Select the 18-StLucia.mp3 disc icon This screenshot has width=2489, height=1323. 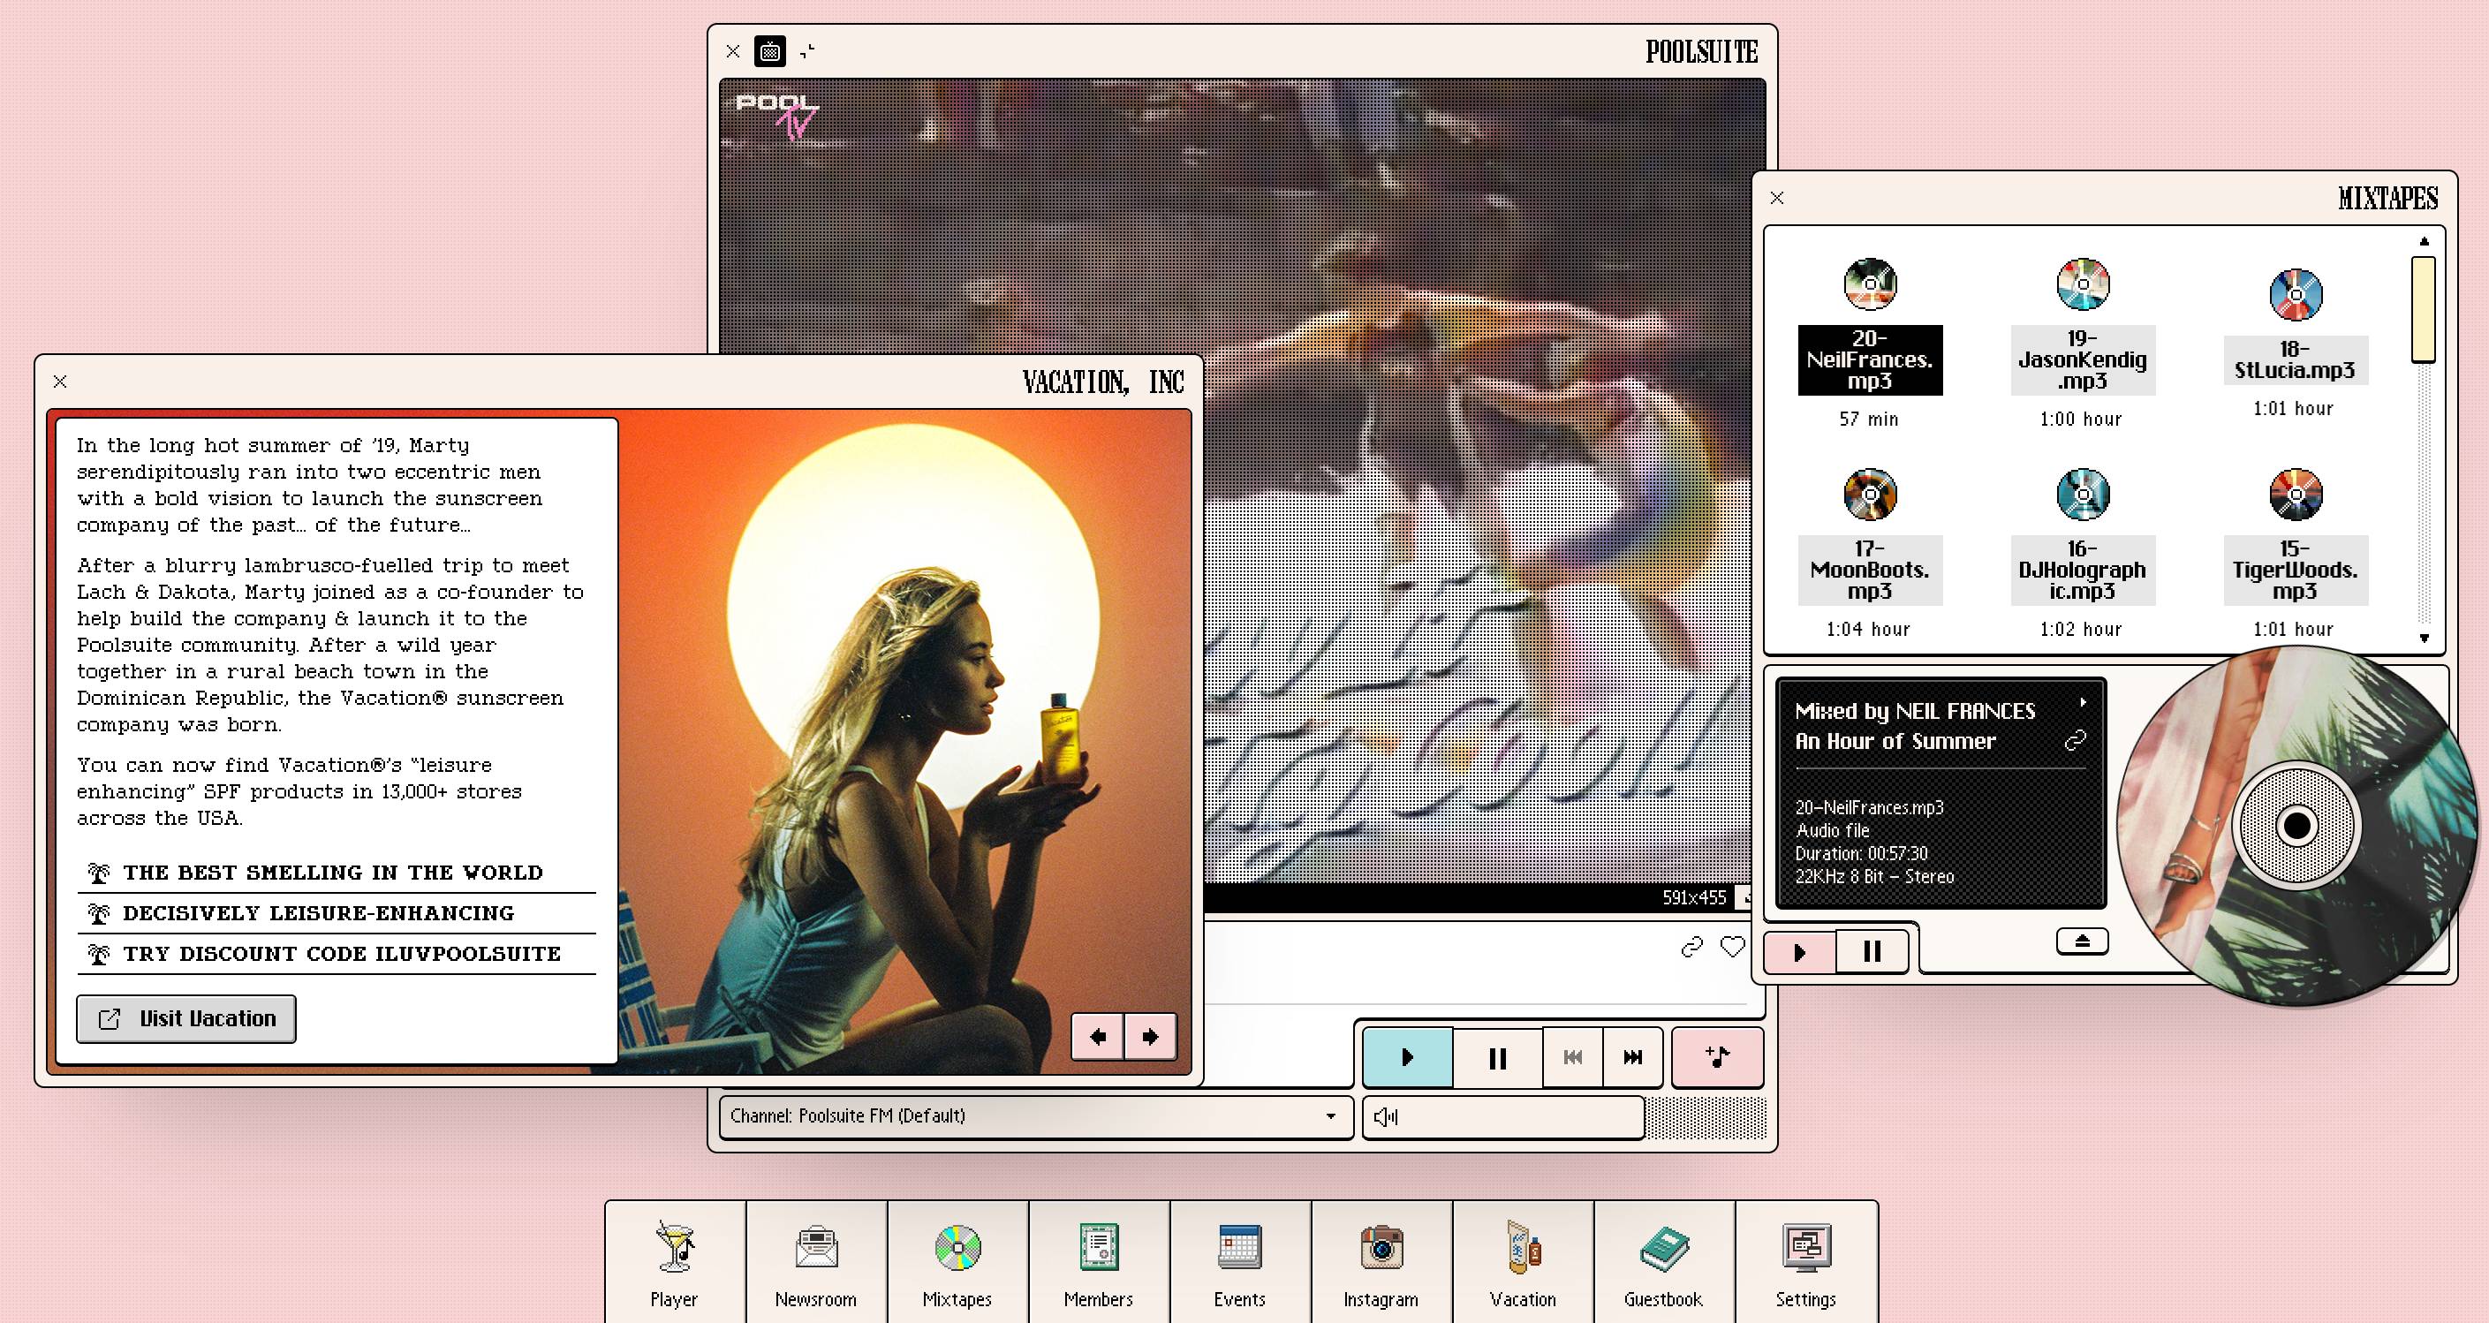click(x=2295, y=295)
